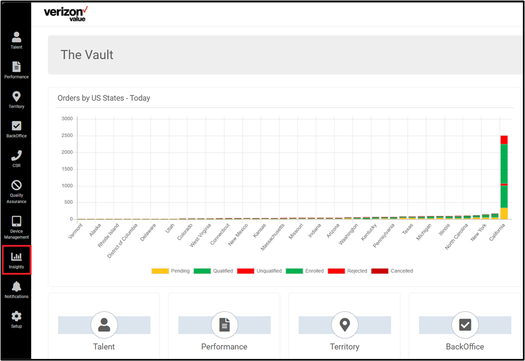Screen dimensions: 525x361
Task: Click the Vermont axis label
Action: [x=75, y=231]
